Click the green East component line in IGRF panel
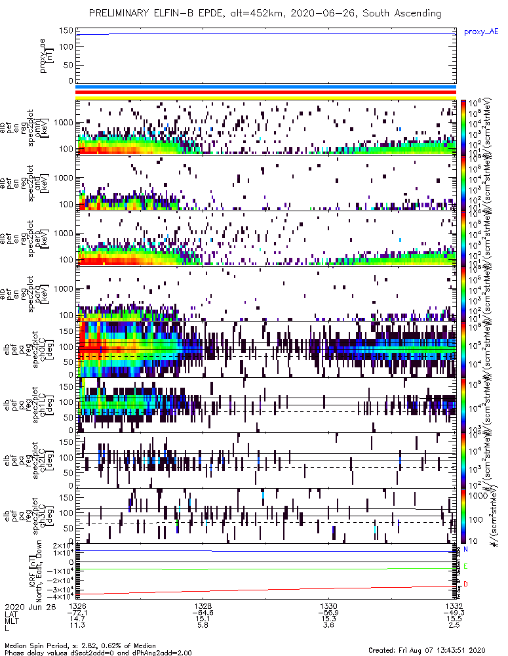Viewport: 508px width, 656px height. pyautogui.click(x=265, y=569)
